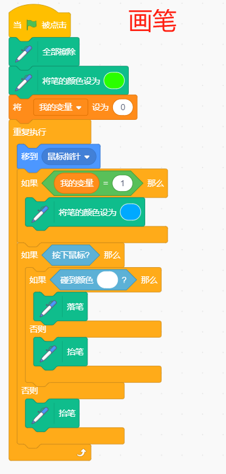Click the orange 我的变量 reporter in the equals block
This screenshot has width=226, height=474.
(x=77, y=183)
